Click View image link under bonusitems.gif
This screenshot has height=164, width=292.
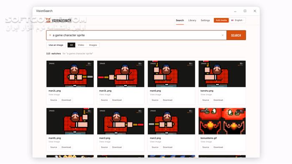tap(206, 142)
